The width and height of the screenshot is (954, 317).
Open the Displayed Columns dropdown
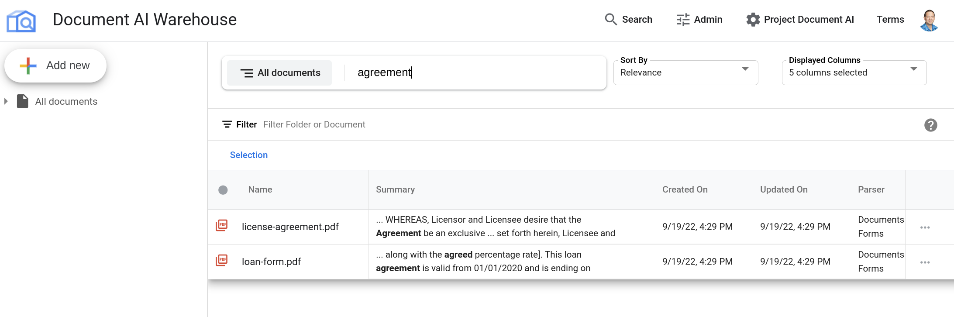pyautogui.click(x=854, y=72)
